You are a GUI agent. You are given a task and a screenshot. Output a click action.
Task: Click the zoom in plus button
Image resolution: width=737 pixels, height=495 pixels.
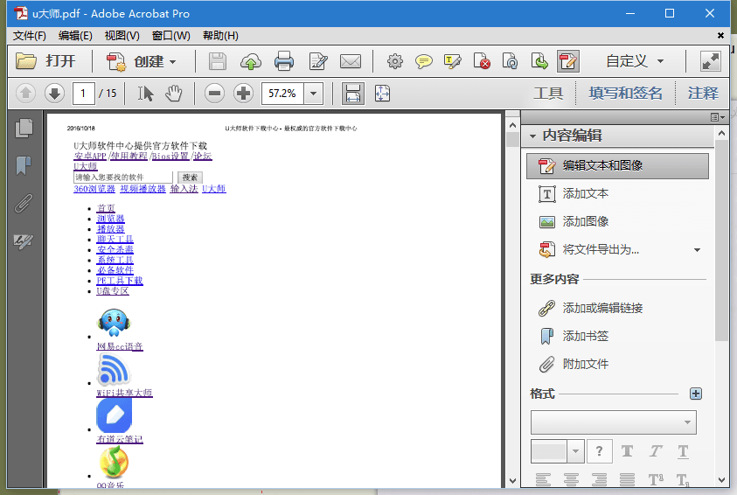pos(243,94)
